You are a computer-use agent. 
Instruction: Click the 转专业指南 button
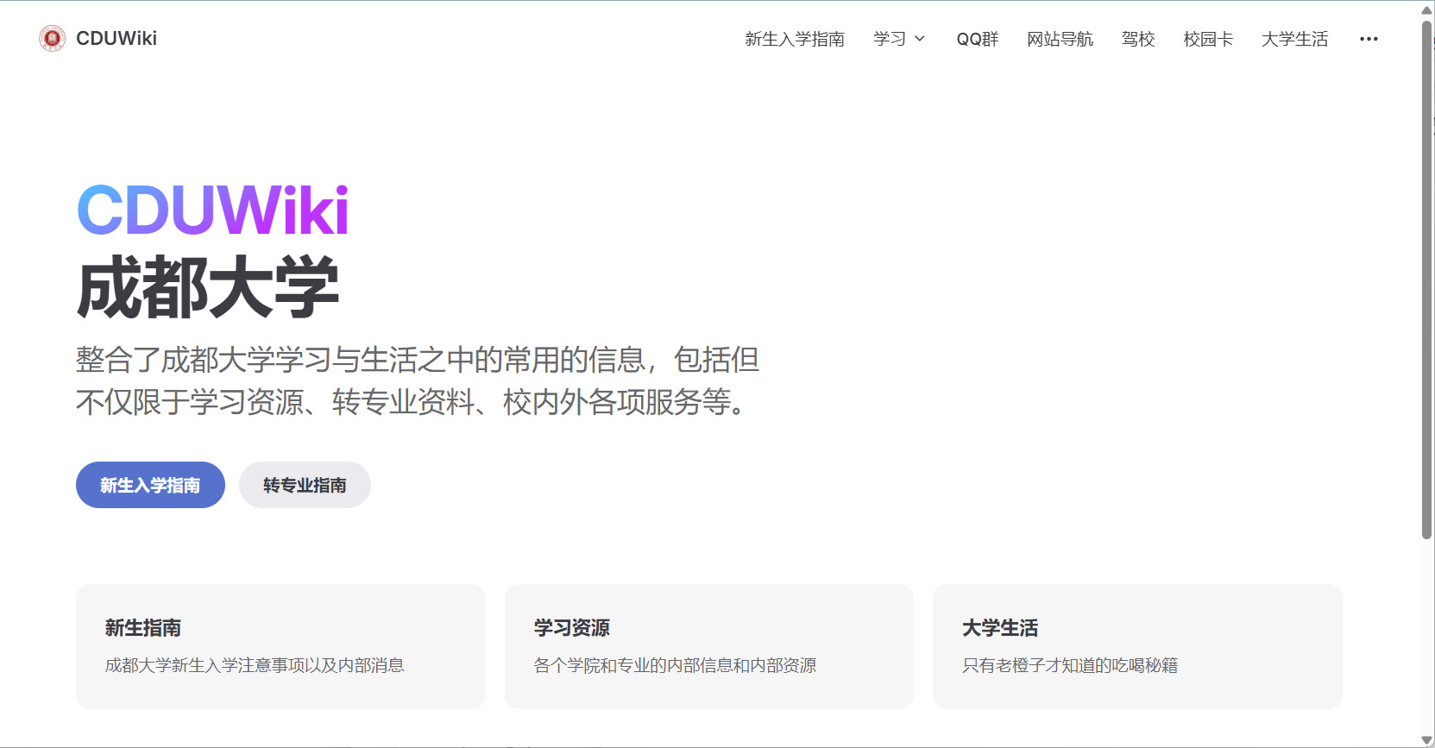pos(305,485)
